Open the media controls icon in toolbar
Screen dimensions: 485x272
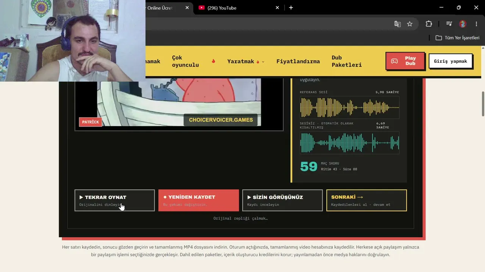[x=449, y=24]
